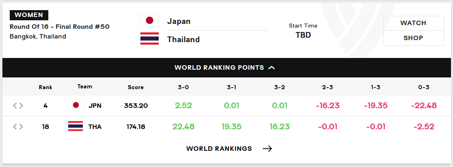
Task: Open the Japan team name link
Action: 179,21
